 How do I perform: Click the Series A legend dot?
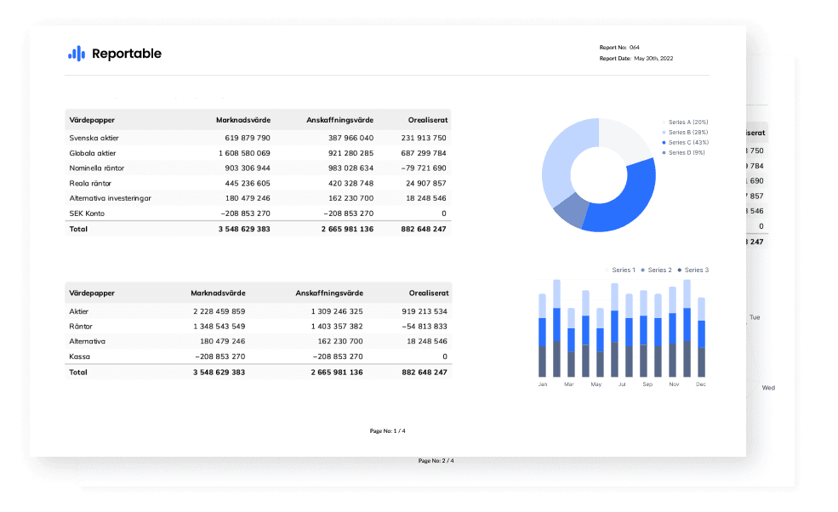coord(664,122)
